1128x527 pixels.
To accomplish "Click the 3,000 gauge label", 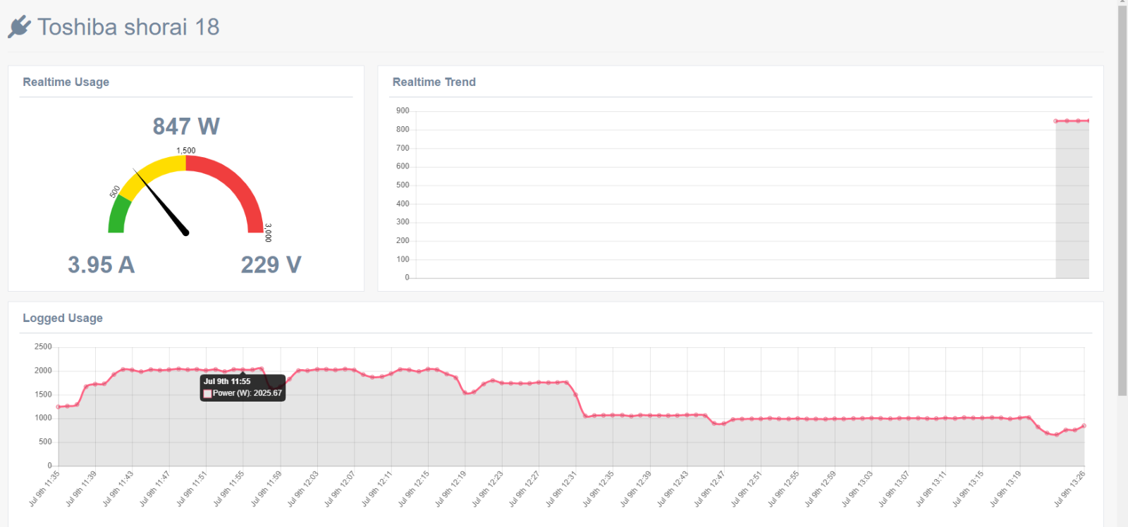I will (x=268, y=233).
